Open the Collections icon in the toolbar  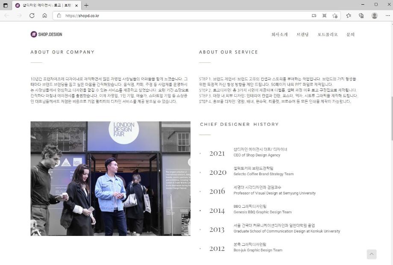pyautogui.click(x=361, y=15)
